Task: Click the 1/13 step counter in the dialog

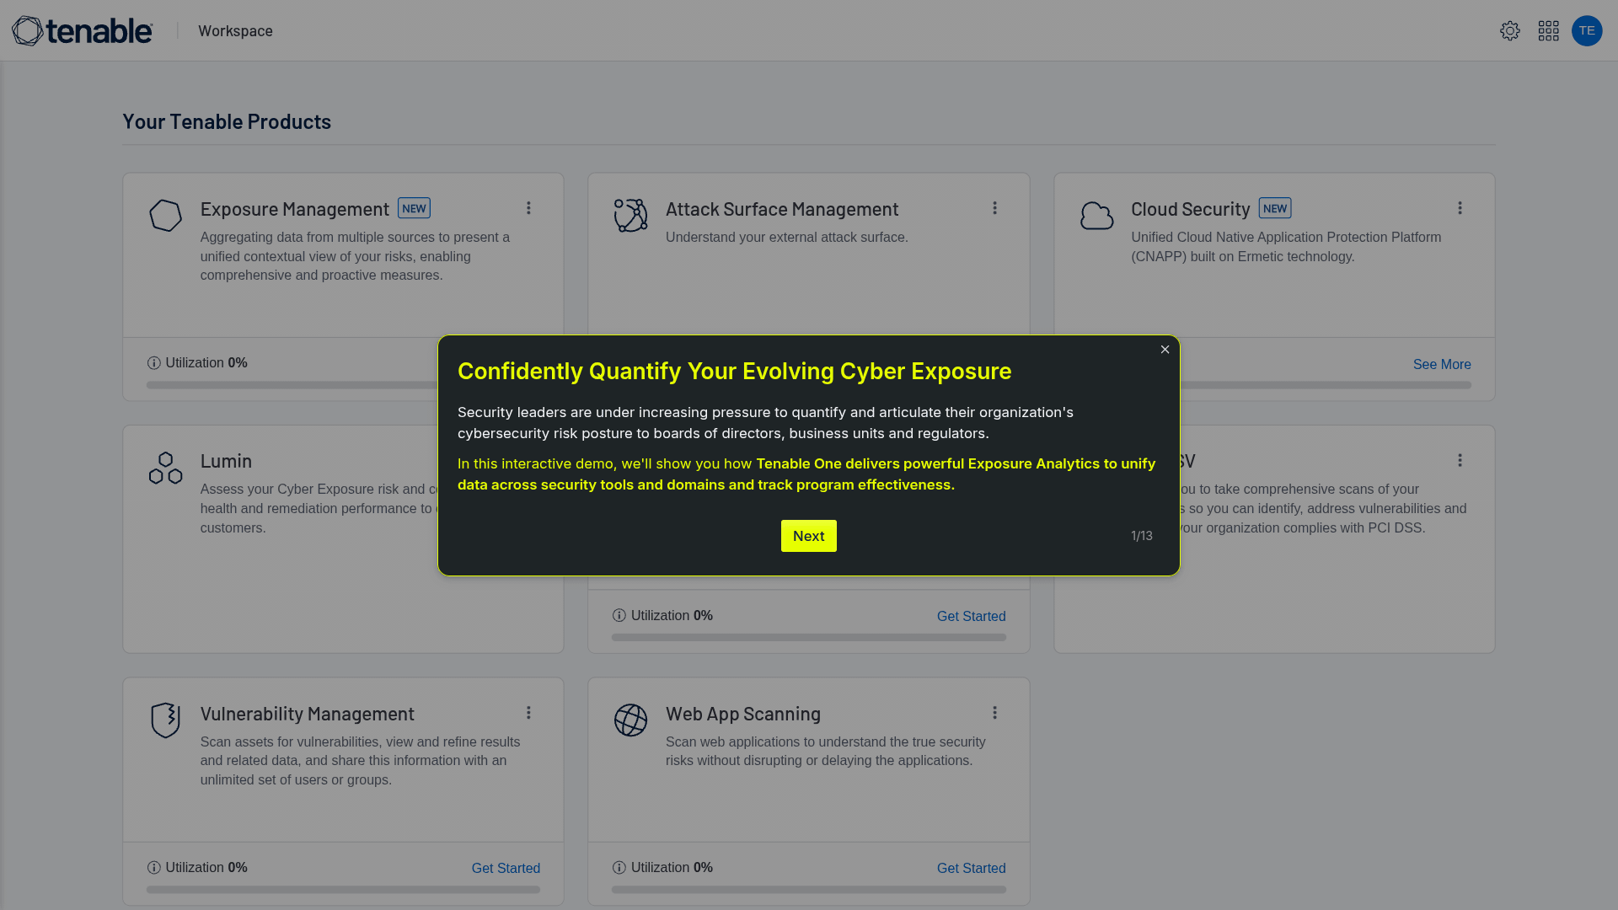Action: coord(1141,536)
